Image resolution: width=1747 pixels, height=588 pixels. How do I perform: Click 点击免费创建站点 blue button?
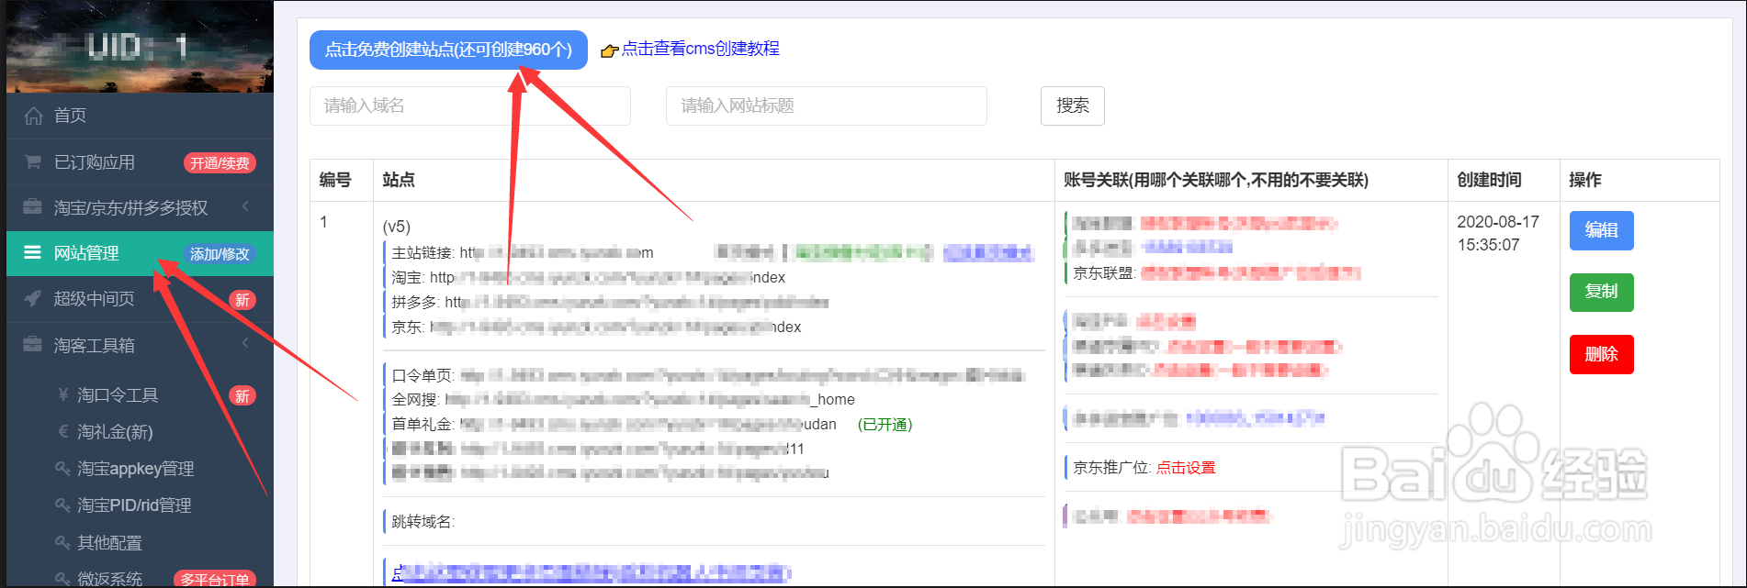coord(448,50)
